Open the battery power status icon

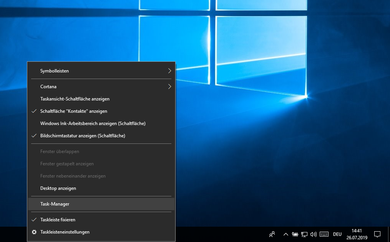tap(295, 234)
